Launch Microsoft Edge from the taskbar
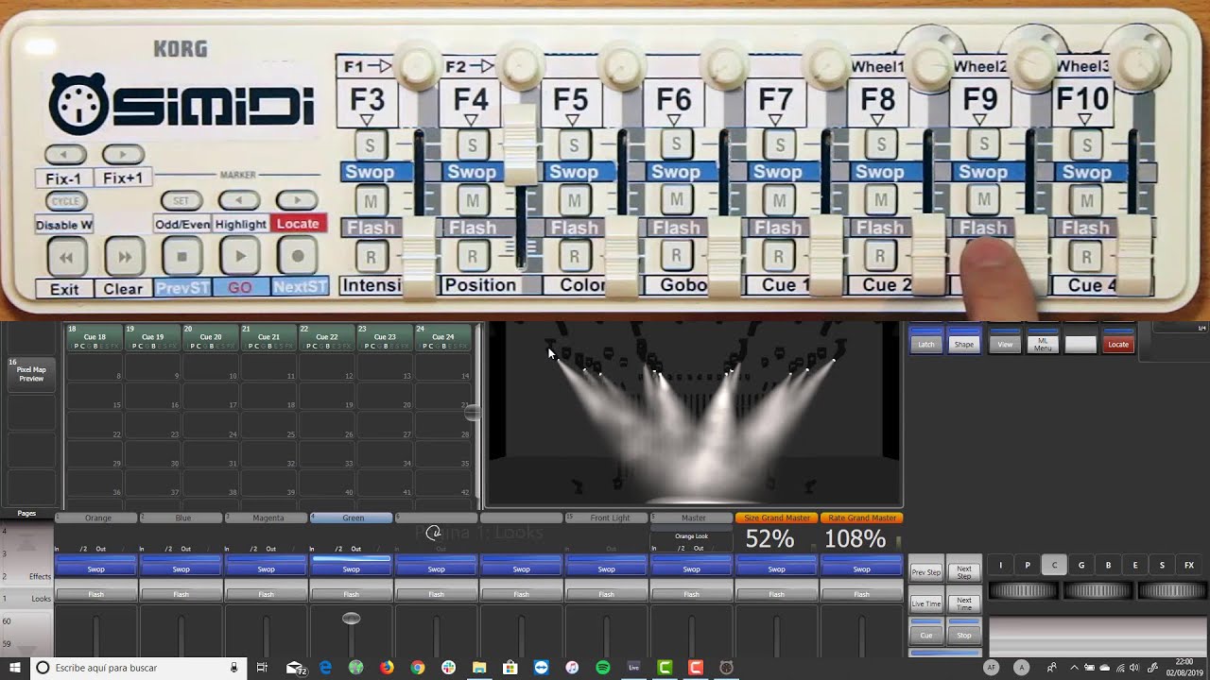1210x680 pixels. (x=326, y=668)
